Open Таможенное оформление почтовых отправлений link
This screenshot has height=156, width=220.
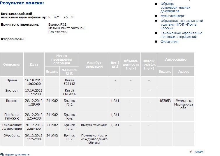tap(181, 35)
